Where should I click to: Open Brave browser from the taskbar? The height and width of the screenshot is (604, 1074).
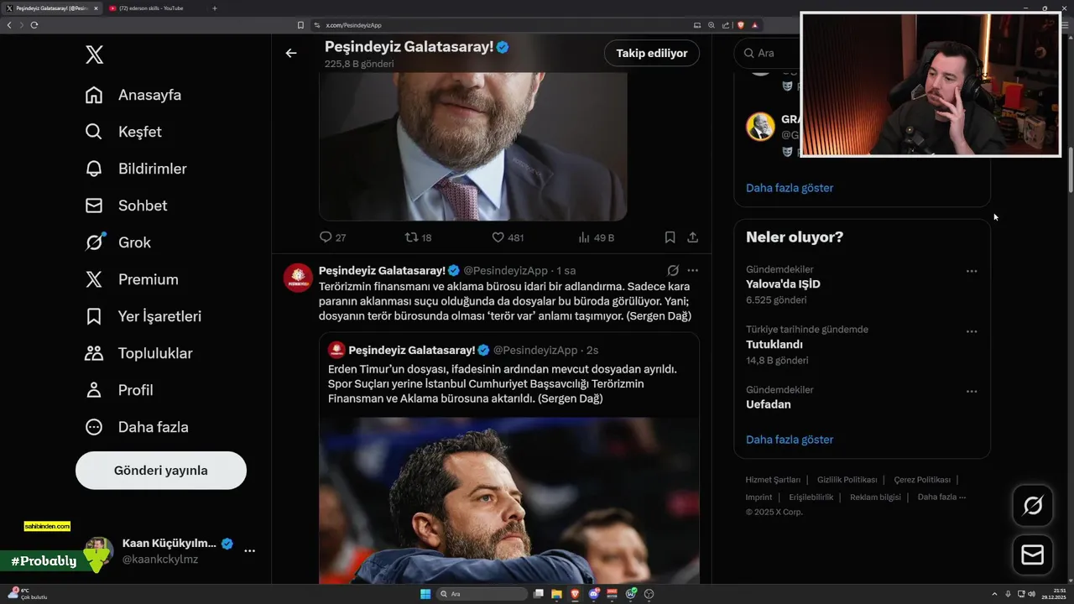tap(575, 594)
